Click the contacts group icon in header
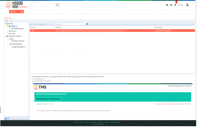 click(x=167, y=5)
